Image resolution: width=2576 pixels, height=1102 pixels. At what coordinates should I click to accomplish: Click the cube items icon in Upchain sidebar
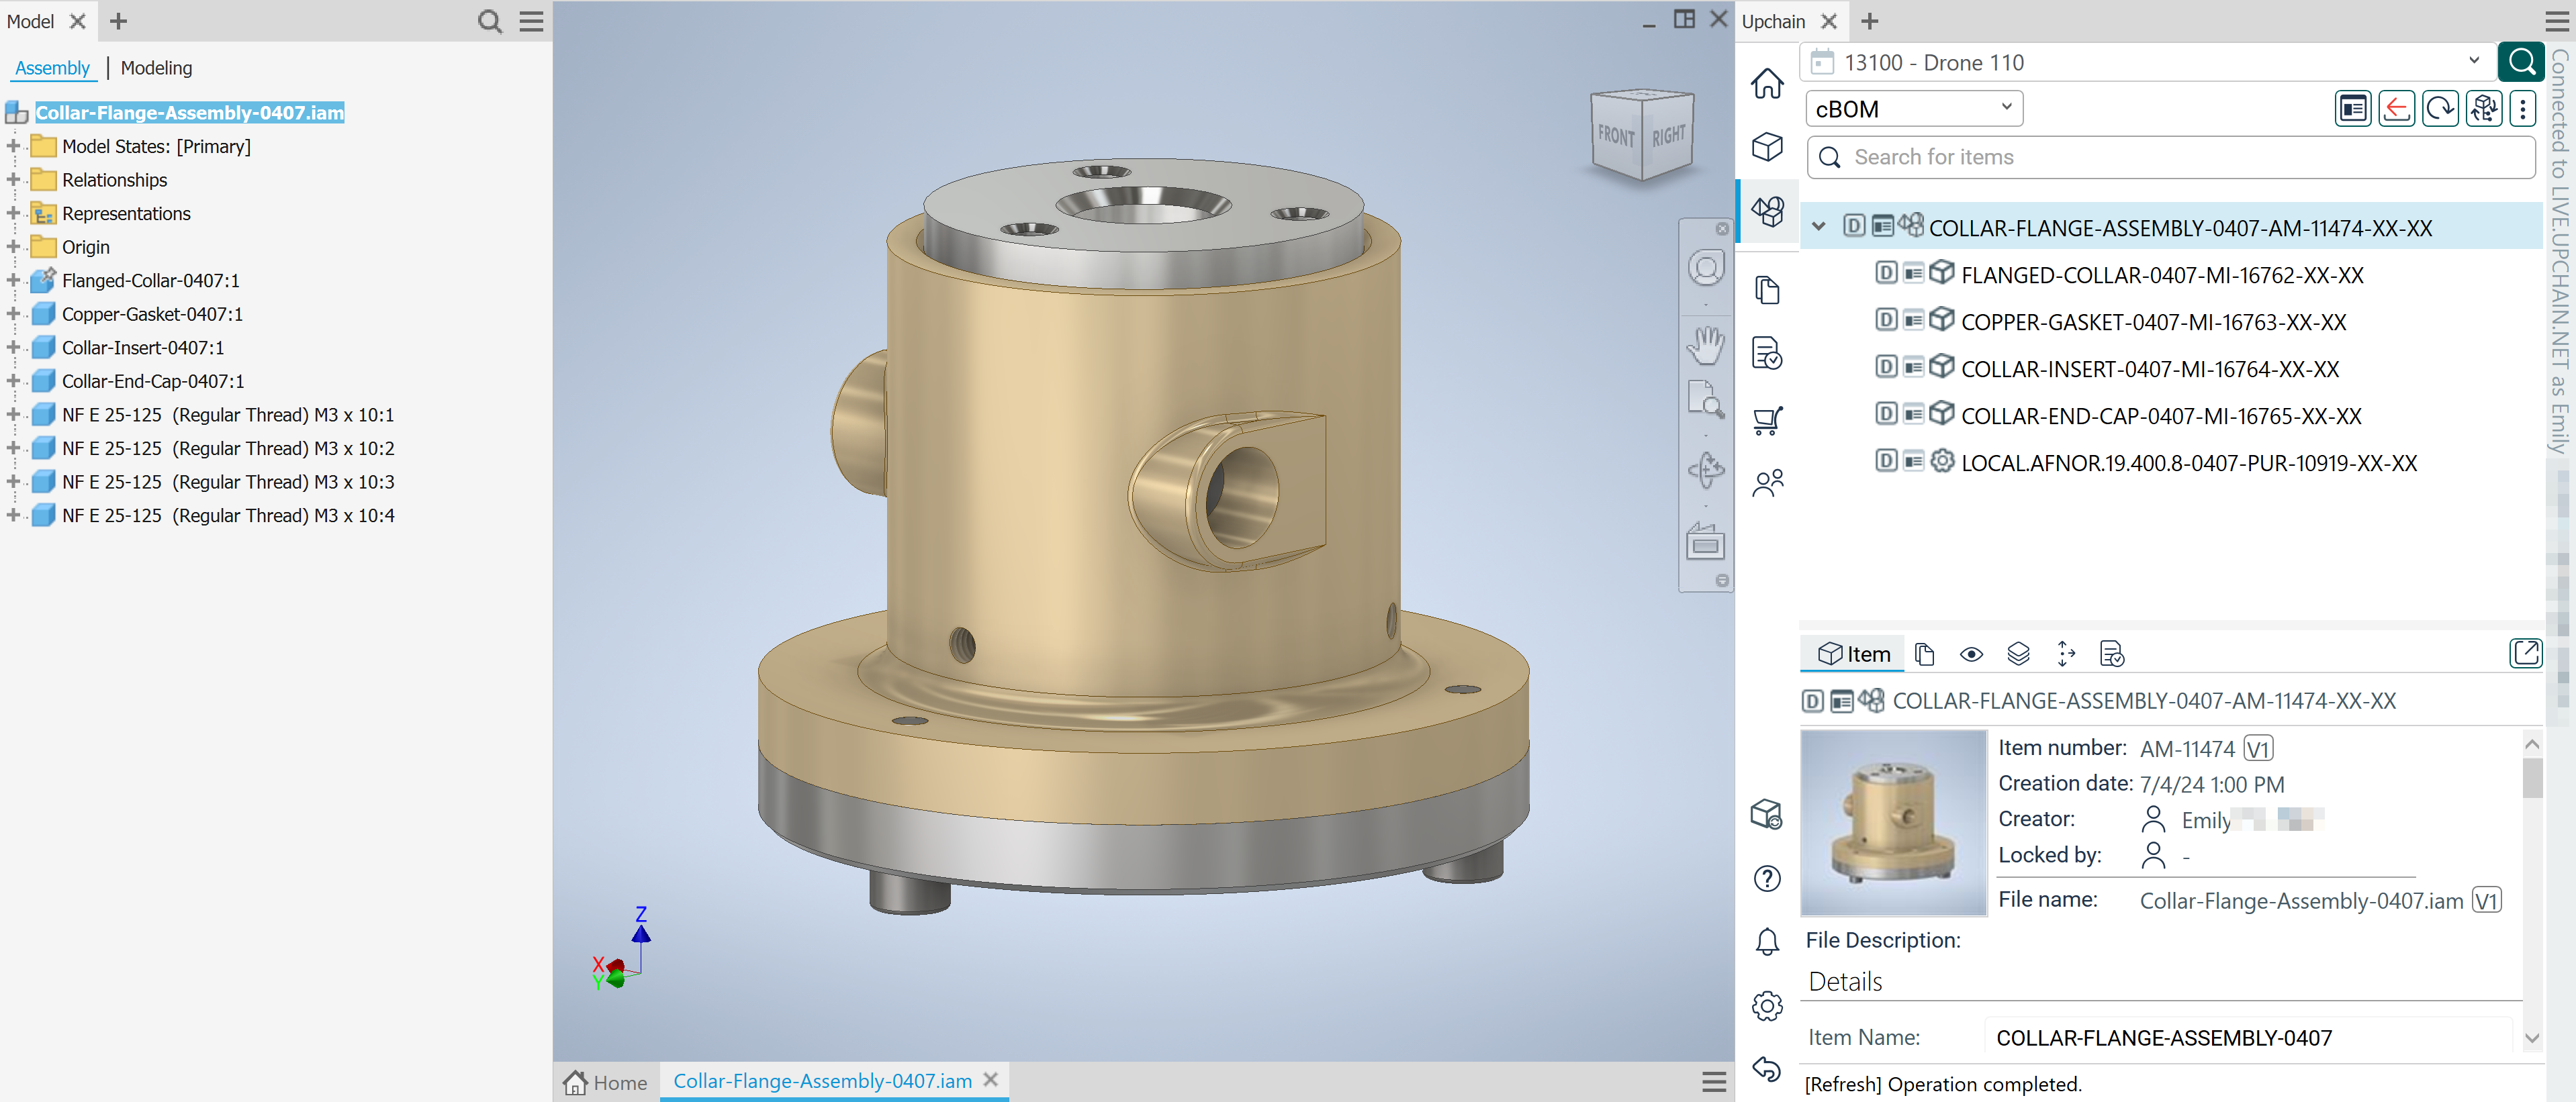(1767, 147)
